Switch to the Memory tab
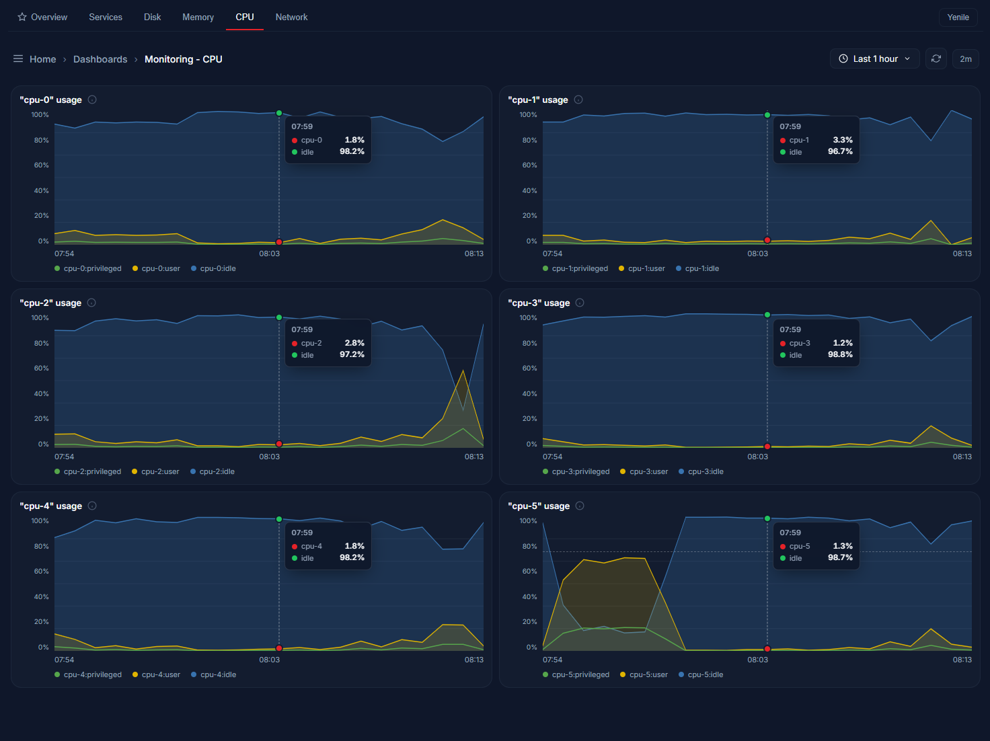This screenshot has width=990, height=741. coord(198,17)
